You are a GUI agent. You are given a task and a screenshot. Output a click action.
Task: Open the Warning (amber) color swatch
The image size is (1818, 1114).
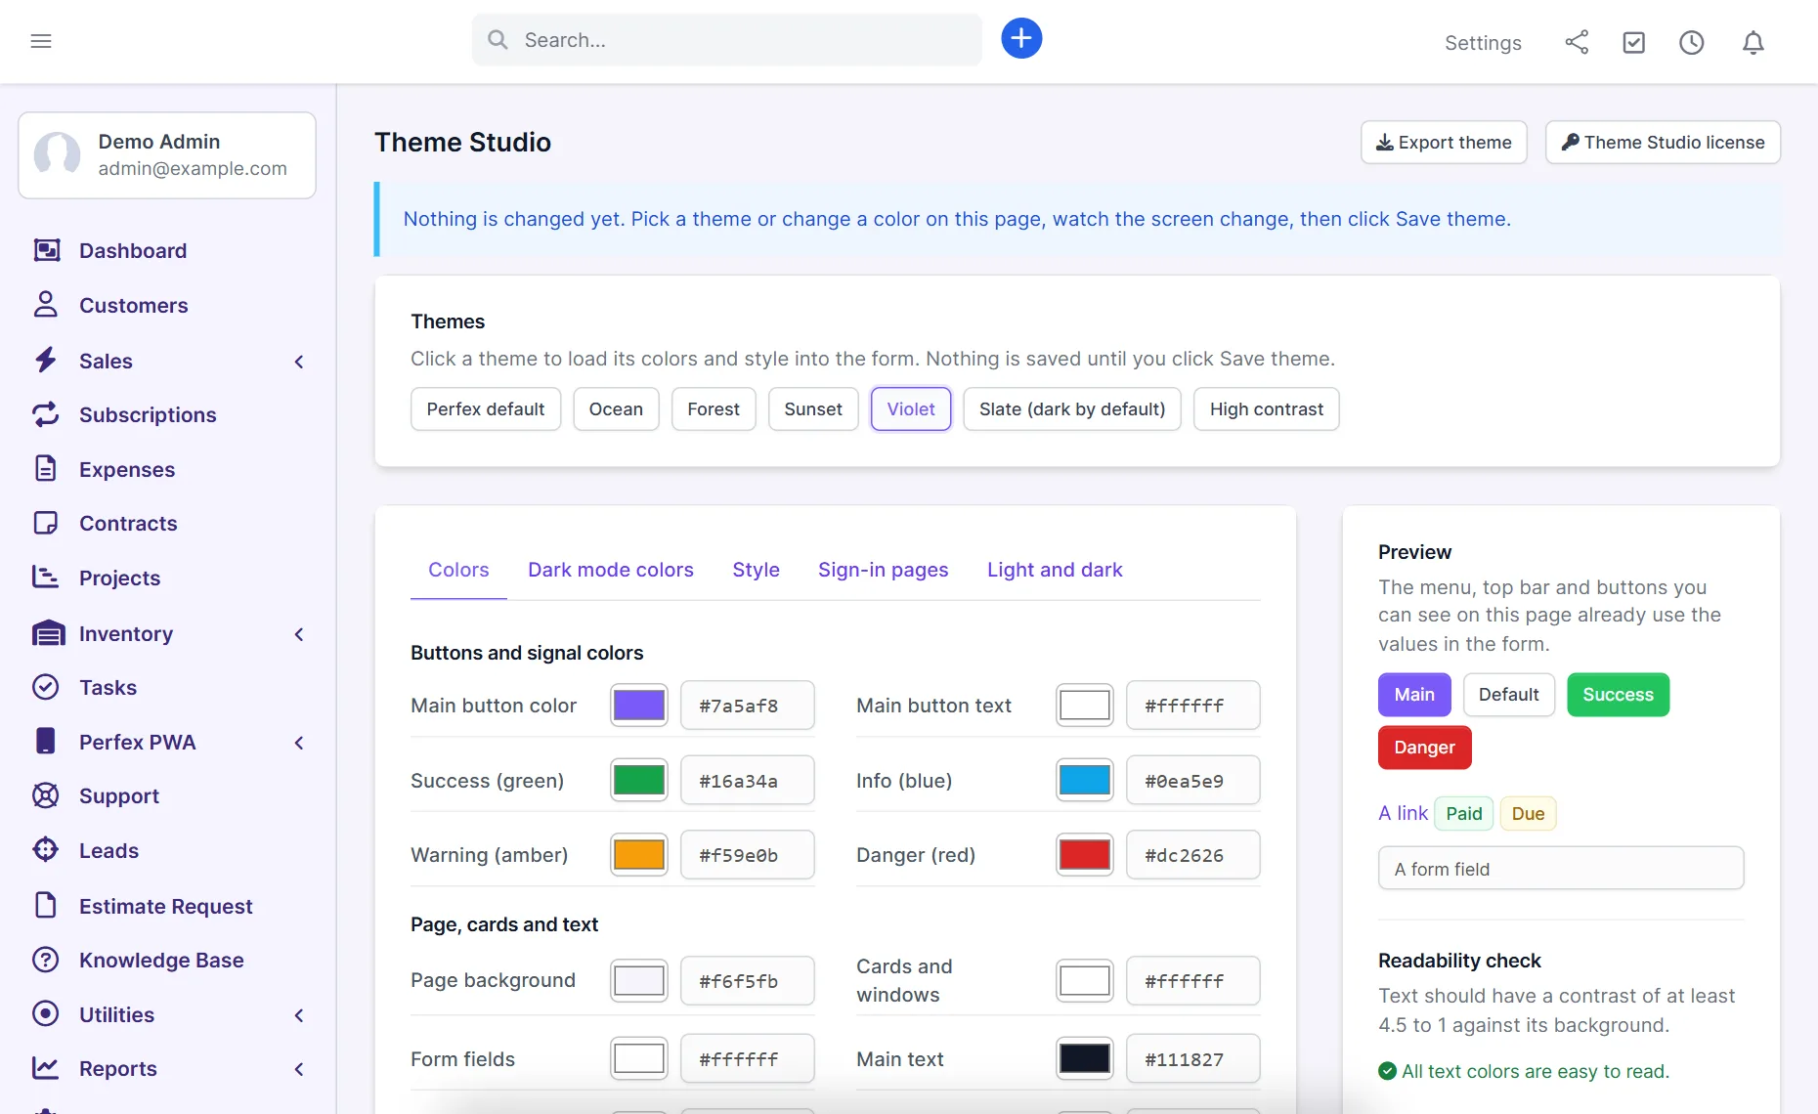coord(639,855)
